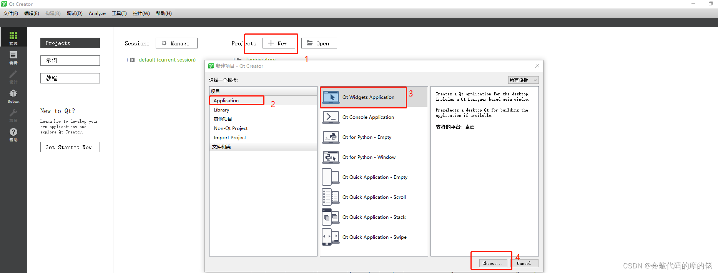
Task: Switch to Debug mode
Action: coord(13,95)
